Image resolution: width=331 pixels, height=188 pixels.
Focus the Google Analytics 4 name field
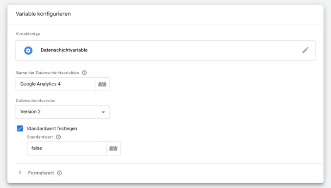click(x=55, y=84)
